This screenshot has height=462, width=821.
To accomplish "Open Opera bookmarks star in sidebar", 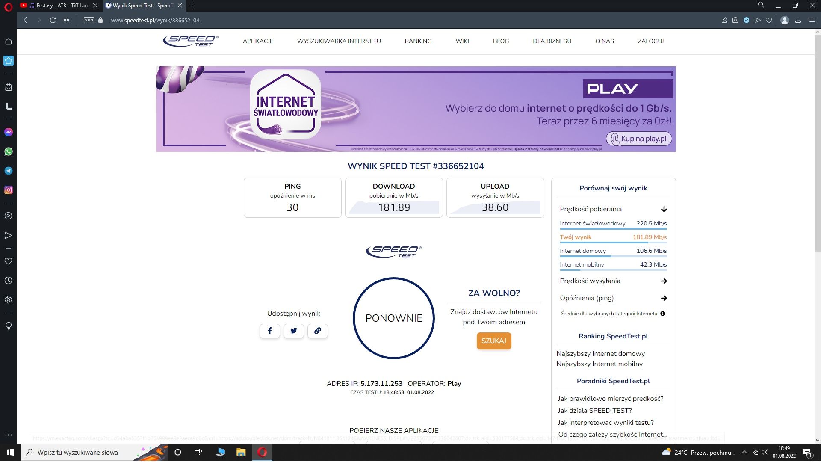I will tap(8, 61).
